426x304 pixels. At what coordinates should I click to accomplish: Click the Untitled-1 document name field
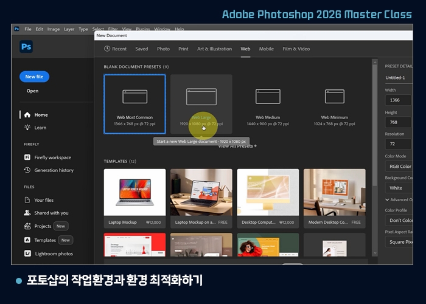399,78
